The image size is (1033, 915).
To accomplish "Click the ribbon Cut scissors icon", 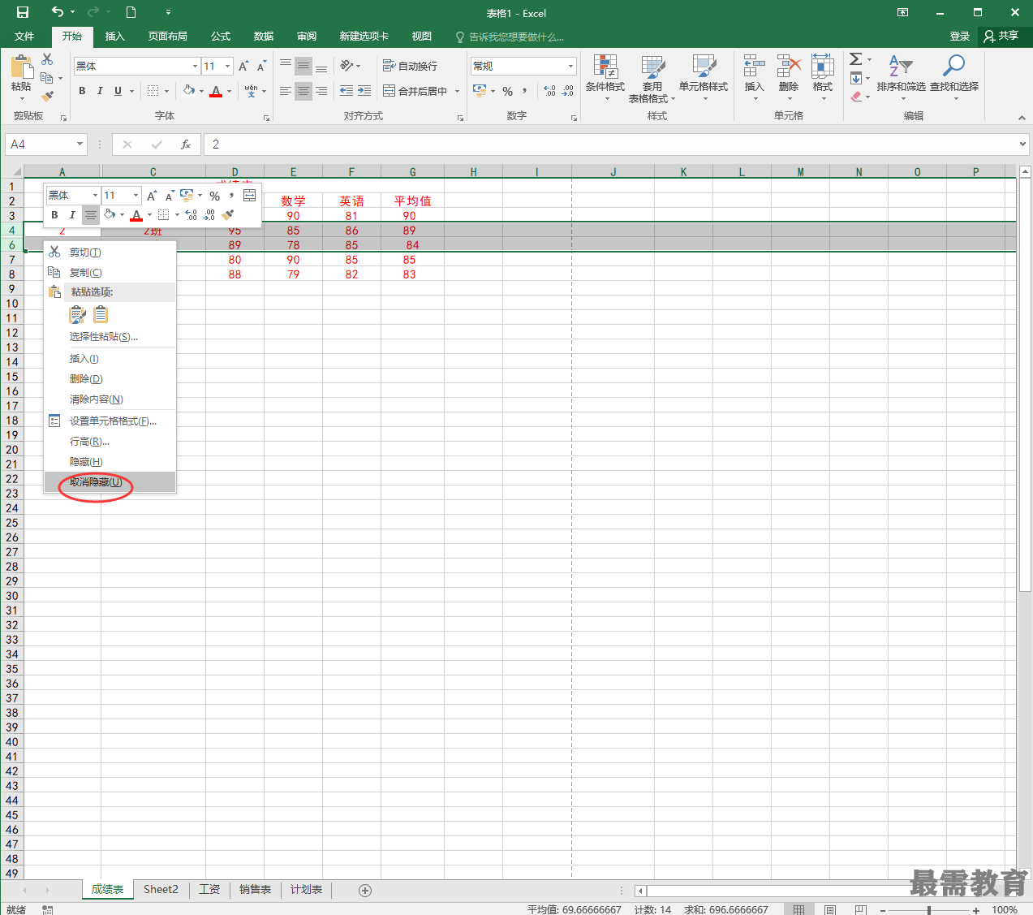I will tap(47, 59).
